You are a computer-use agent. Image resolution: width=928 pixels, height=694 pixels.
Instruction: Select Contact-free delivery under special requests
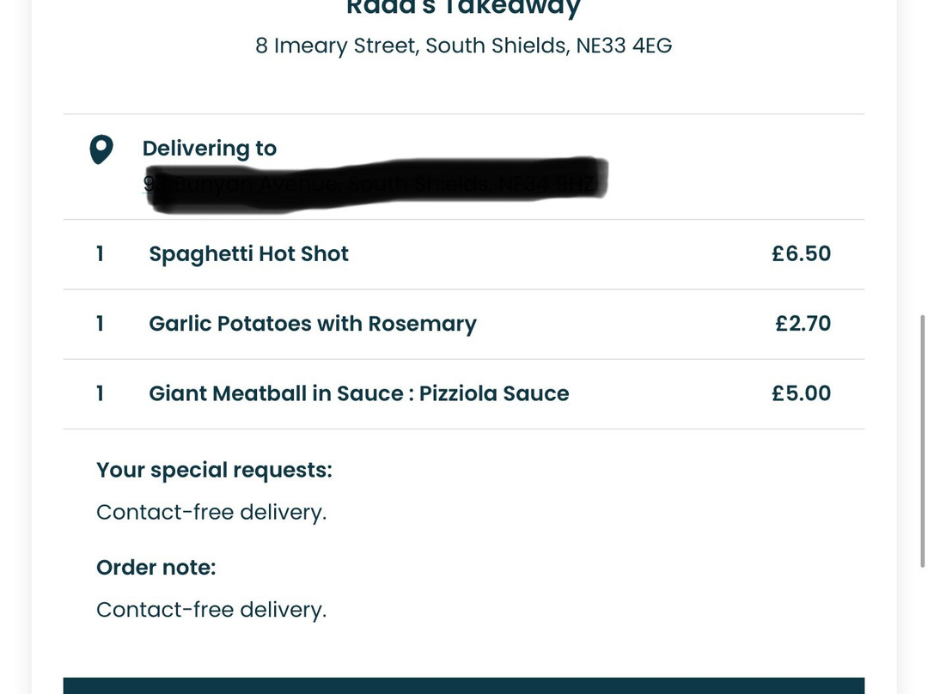pyautogui.click(x=211, y=512)
